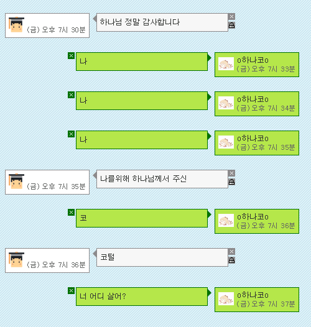Delete the '코털' message
311x327 pixels.
click(x=231, y=252)
